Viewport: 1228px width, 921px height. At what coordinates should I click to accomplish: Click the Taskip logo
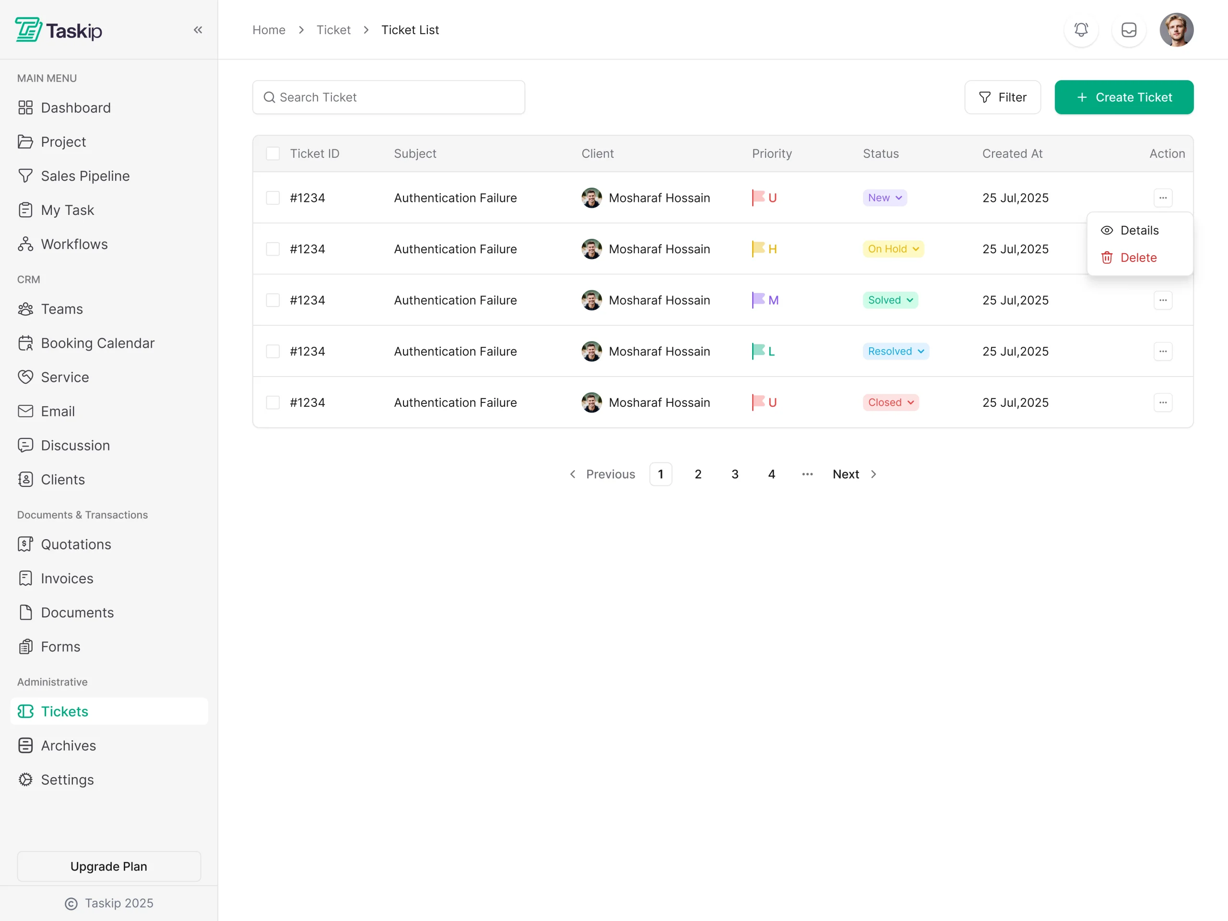click(x=59, y=30)
